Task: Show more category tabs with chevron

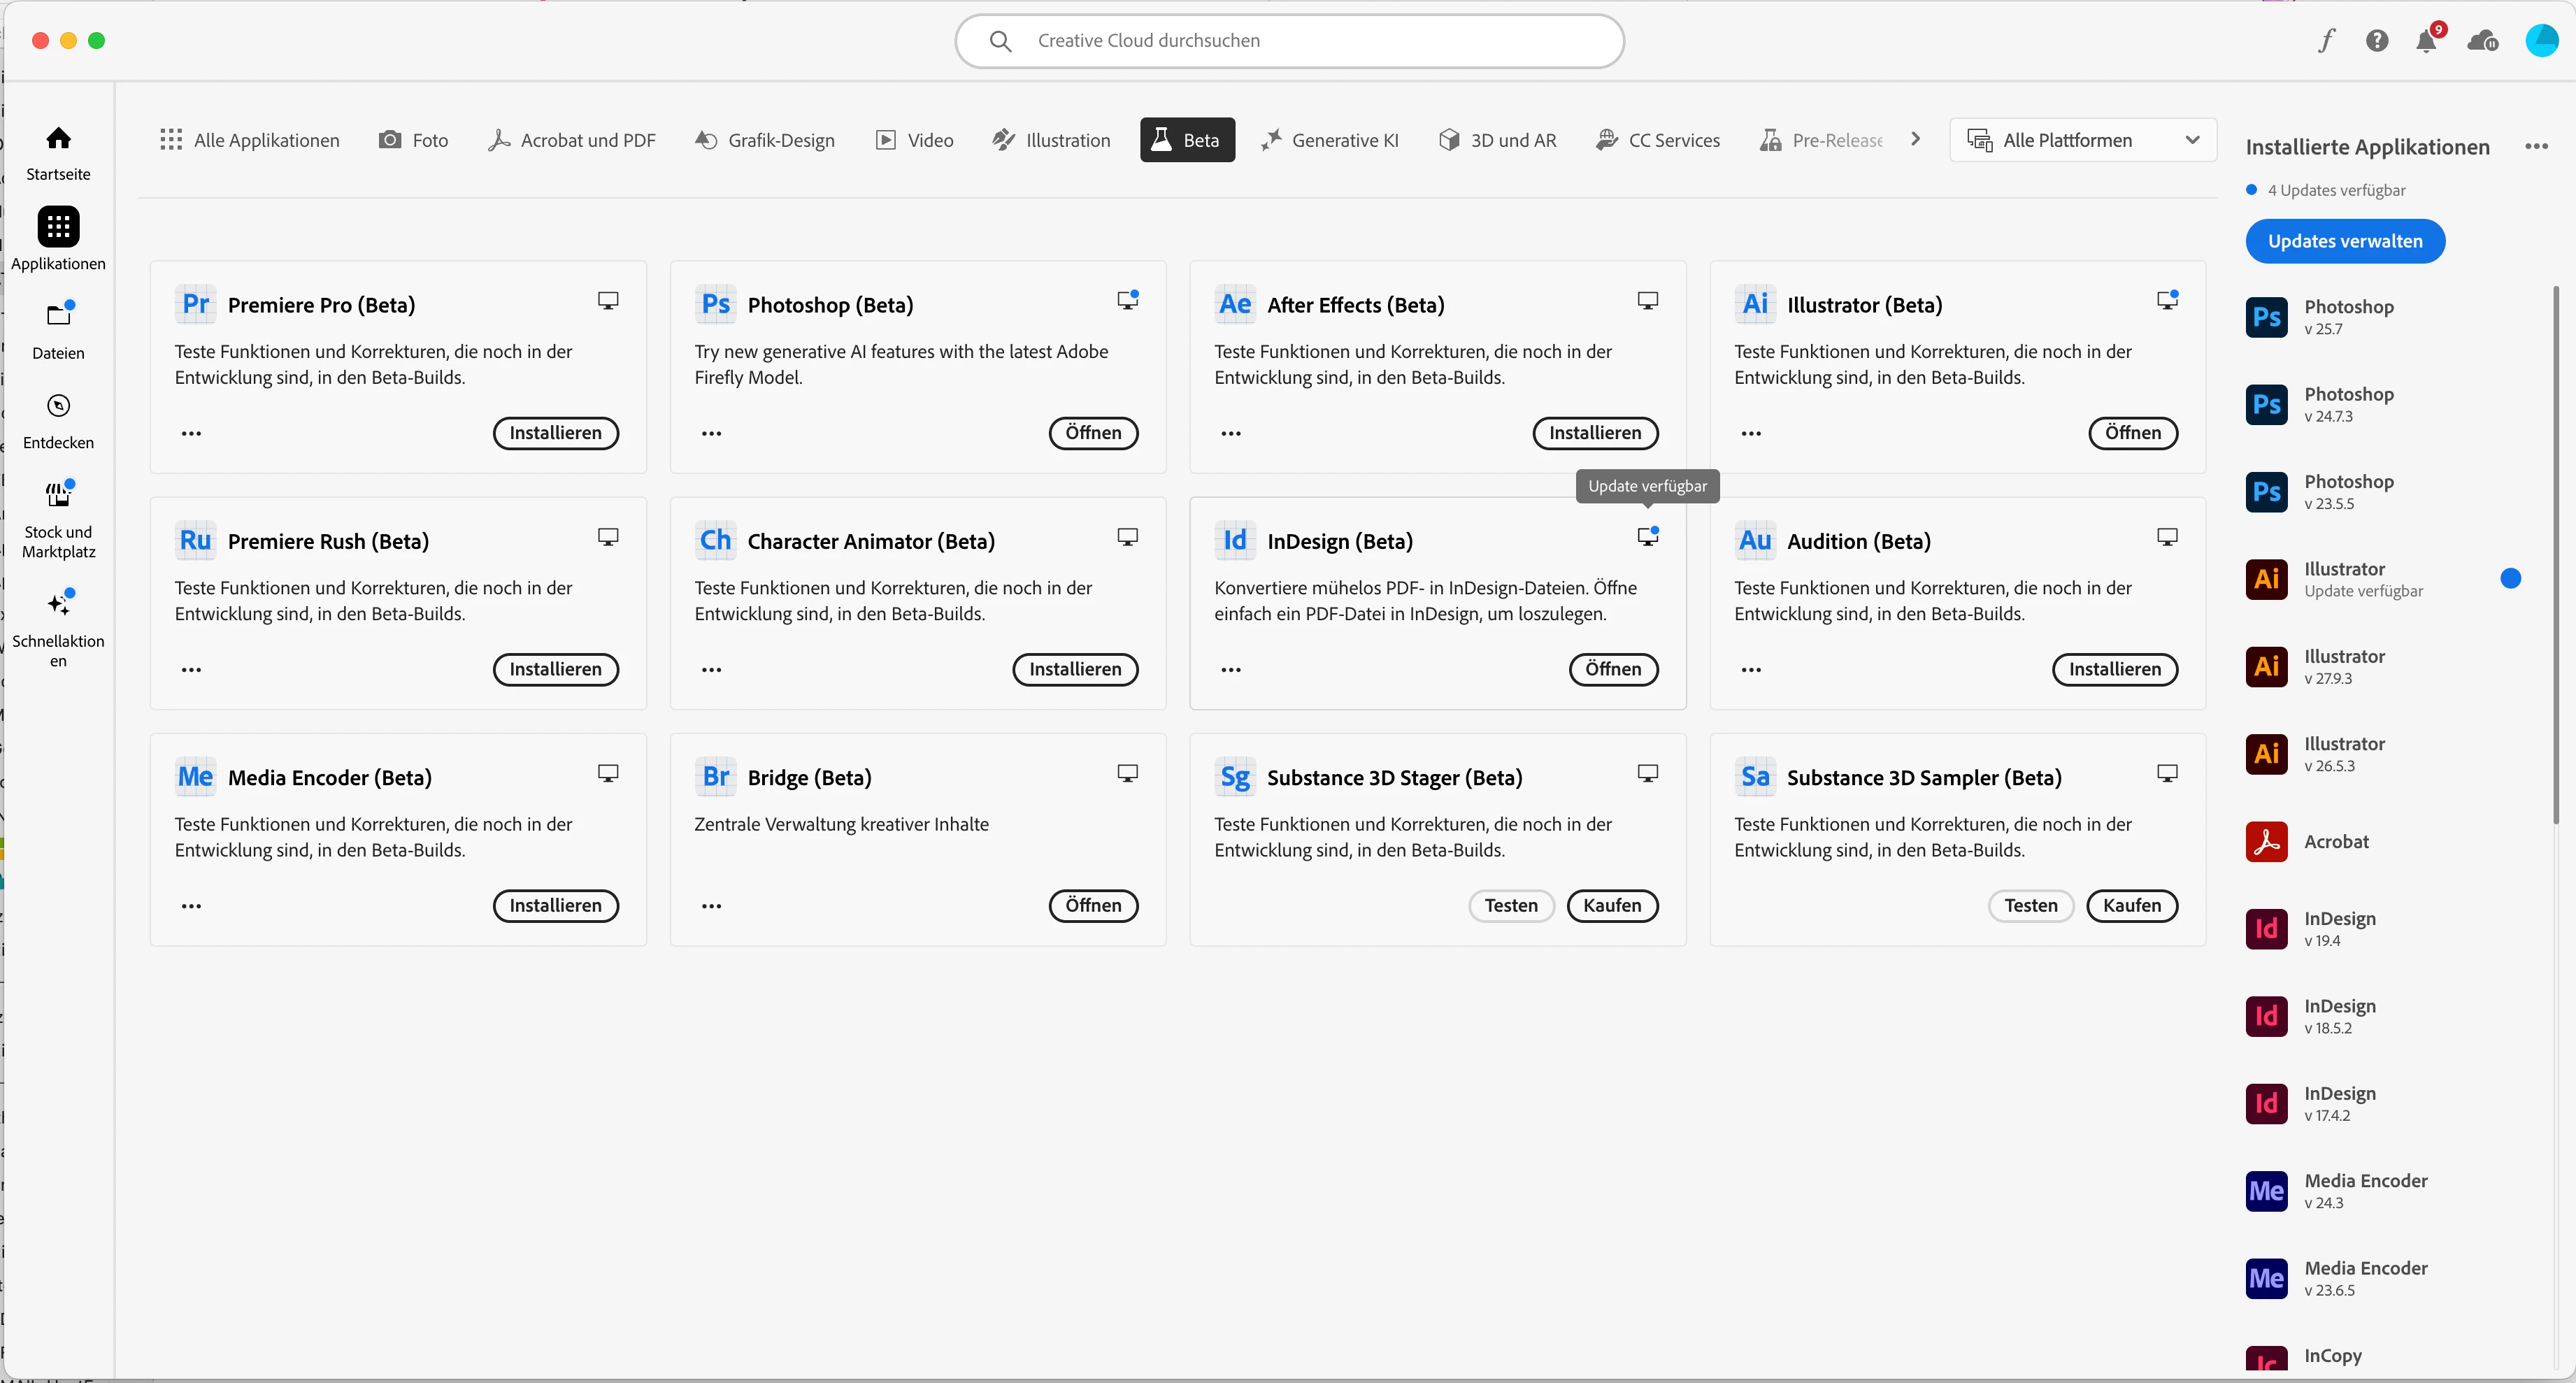Action: click(x=1915, y=139)
